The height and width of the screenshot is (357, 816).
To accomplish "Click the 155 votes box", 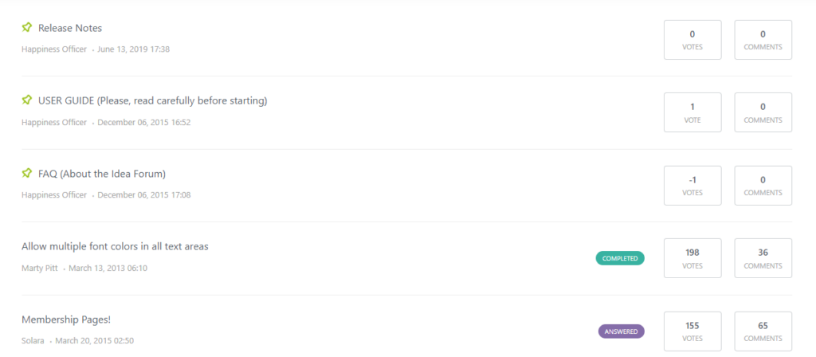I will tap(692, 331).
